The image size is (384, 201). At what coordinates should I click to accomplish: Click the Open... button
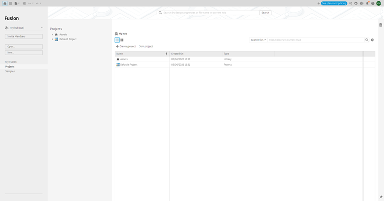click(x=24, y=47)
